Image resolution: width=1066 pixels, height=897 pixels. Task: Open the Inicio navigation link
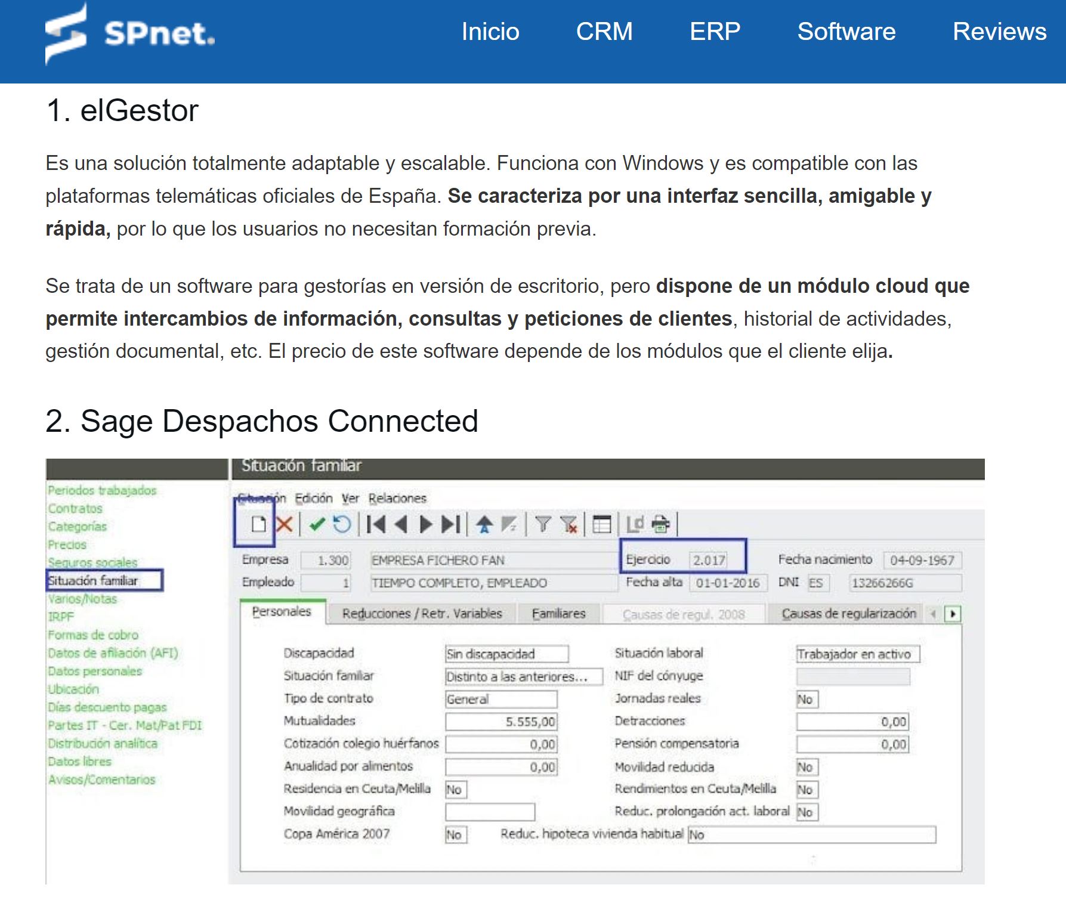[x=490, y=32]
